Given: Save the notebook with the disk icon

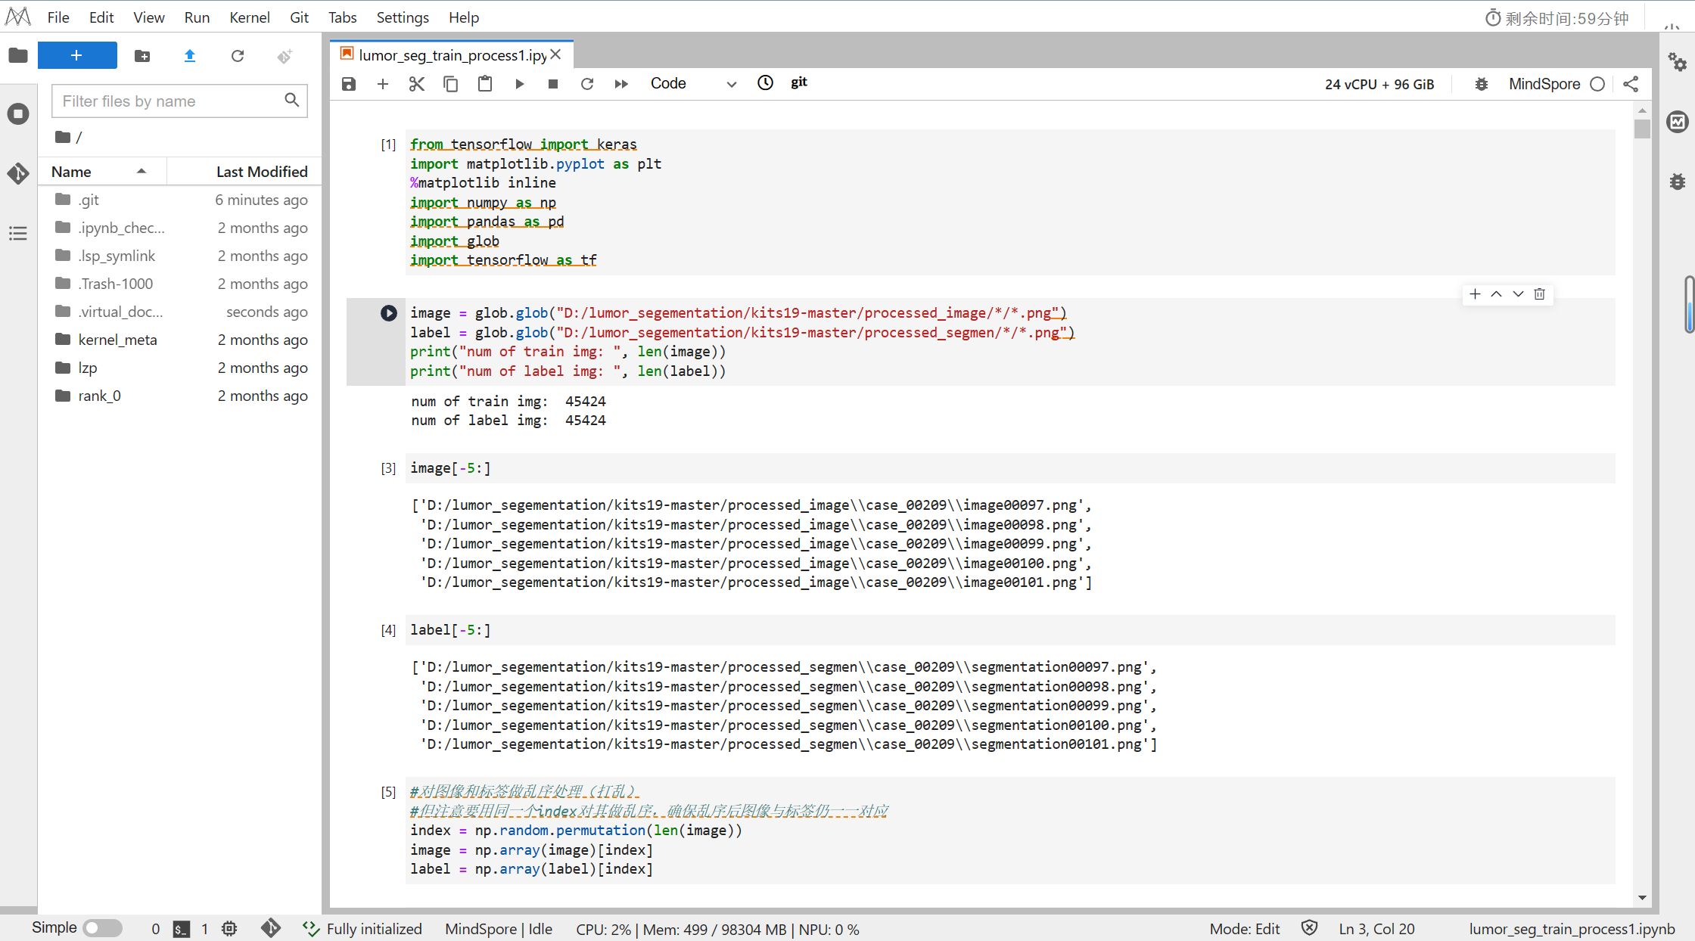Looking at the screenshot, I should (x=349, y=84).
